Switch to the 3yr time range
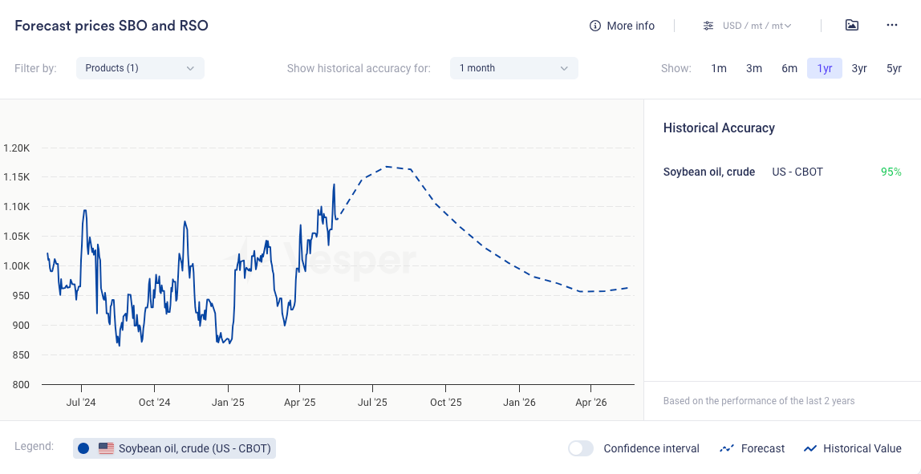Screen dimensions: 921x474 pyautogui.click(x=859, y=68)
